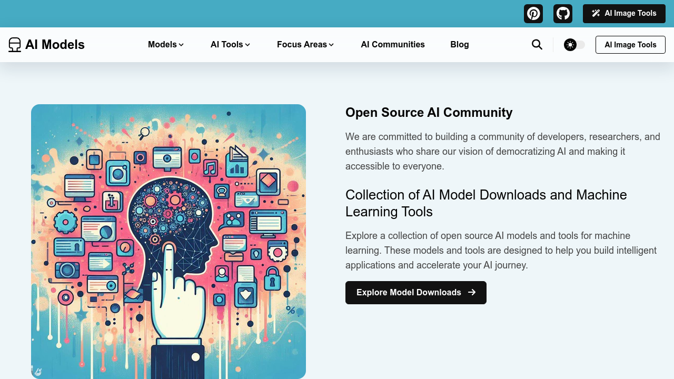Click the AI Models home link text
This screenshot has height=379, width=674.
[55, 44]
